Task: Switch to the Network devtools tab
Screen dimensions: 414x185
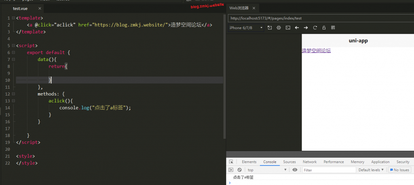Action: [310, 162]
